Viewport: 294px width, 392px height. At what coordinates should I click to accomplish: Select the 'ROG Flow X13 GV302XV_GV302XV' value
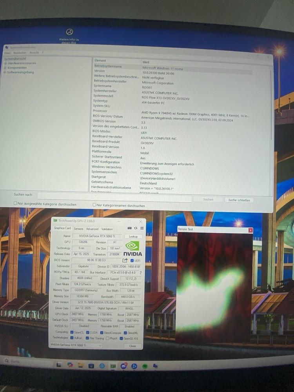click(x=165, y=98)
